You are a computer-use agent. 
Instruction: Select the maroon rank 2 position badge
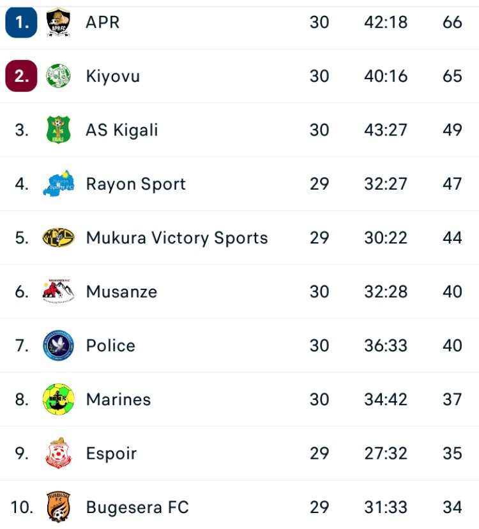(21, 76)
